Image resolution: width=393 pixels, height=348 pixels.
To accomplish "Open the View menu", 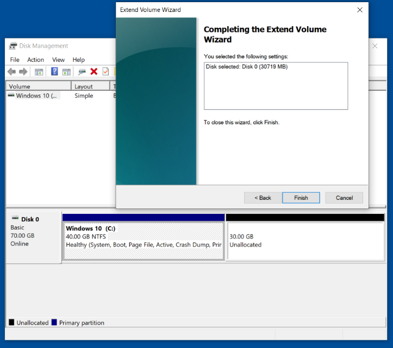I will [x=58, y=60].
